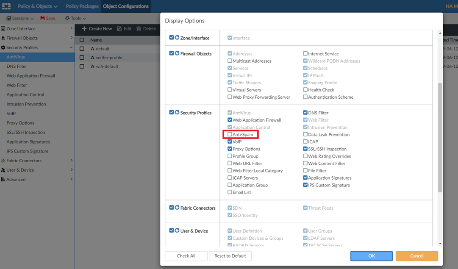Click the Firewall Objects reset refresh icon

click(177, 54)
